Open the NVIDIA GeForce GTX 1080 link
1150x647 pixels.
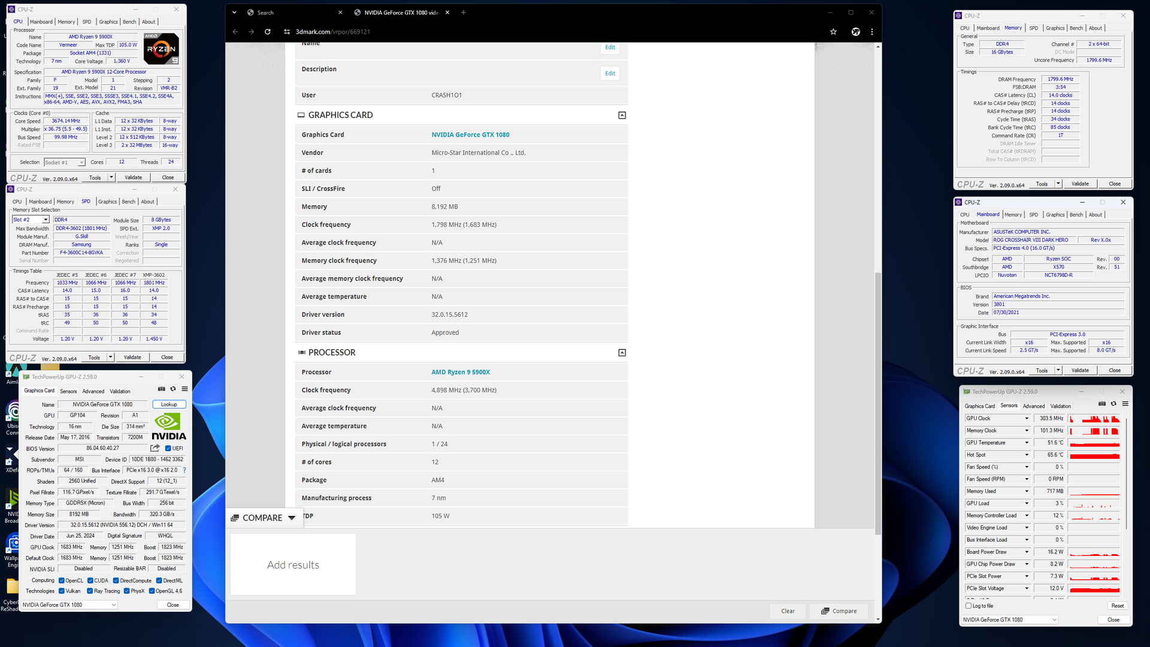pyautogui.click(x=470, y=135)
